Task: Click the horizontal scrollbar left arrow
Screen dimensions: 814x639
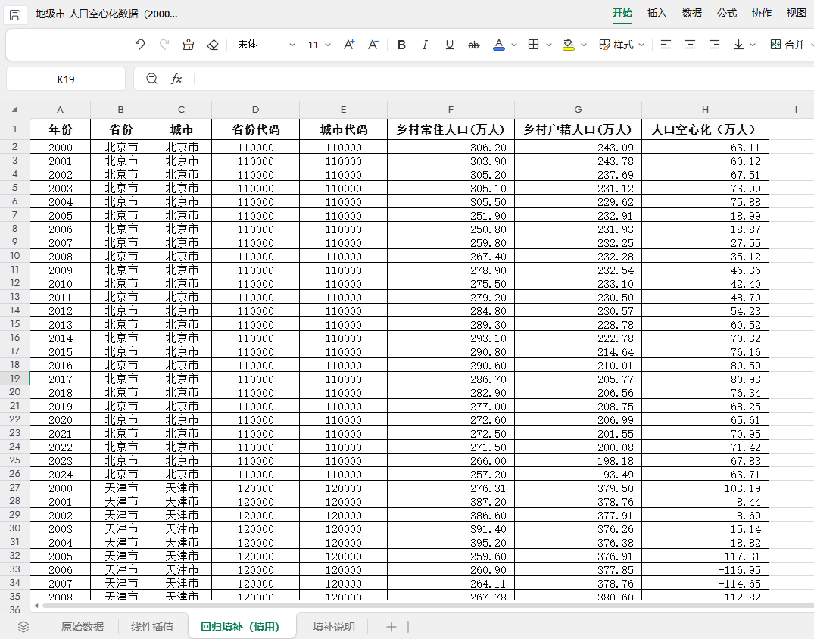Action: 36,606
